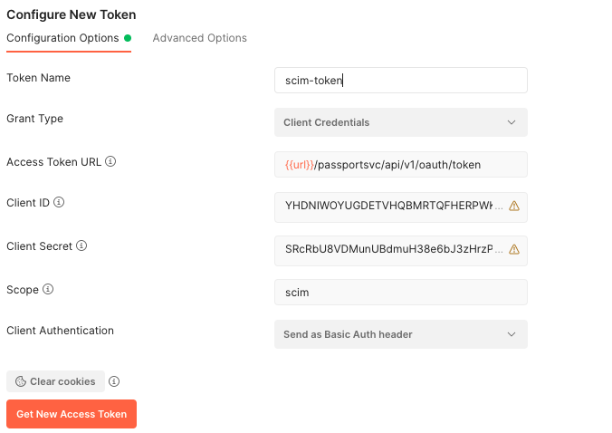
Task: Focus the Token Name input field
Action: pyautogui.click(x=400, y=80)
